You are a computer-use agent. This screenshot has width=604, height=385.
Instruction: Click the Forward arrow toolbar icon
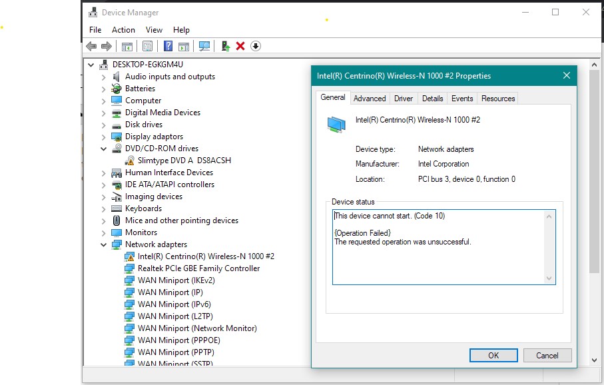[x=107, y=46]
